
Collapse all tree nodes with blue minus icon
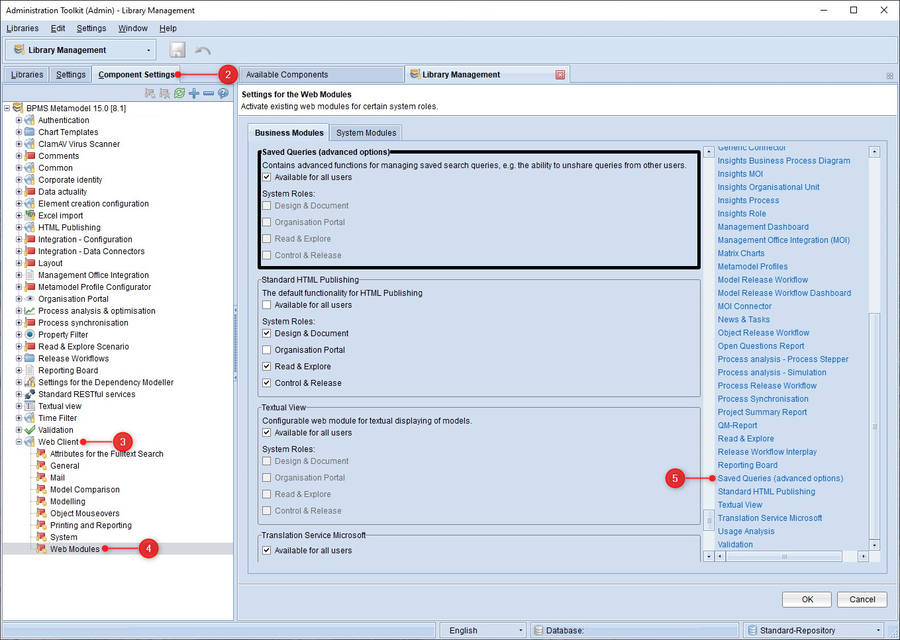(209, 93)
